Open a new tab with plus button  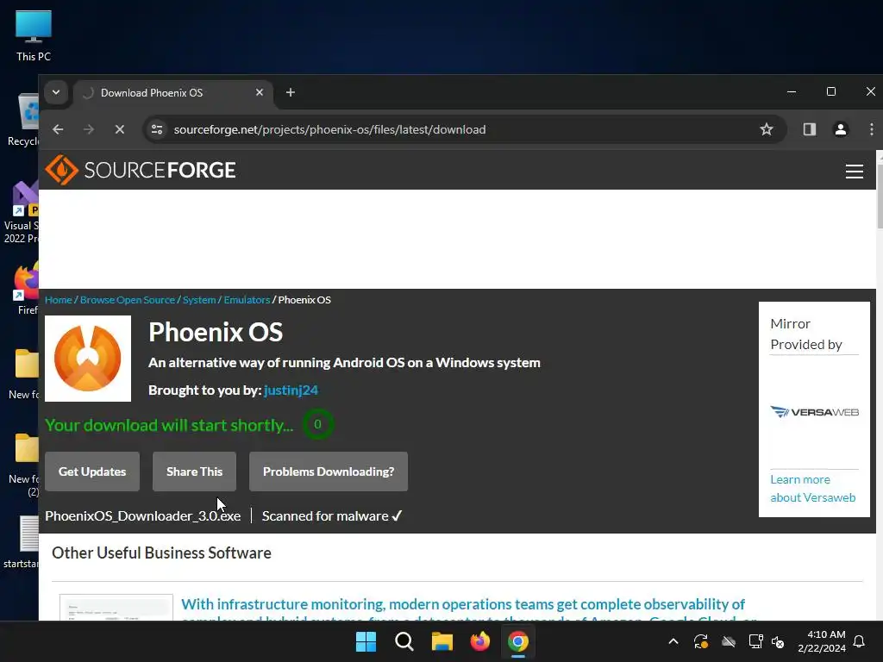tap(290, 92)
